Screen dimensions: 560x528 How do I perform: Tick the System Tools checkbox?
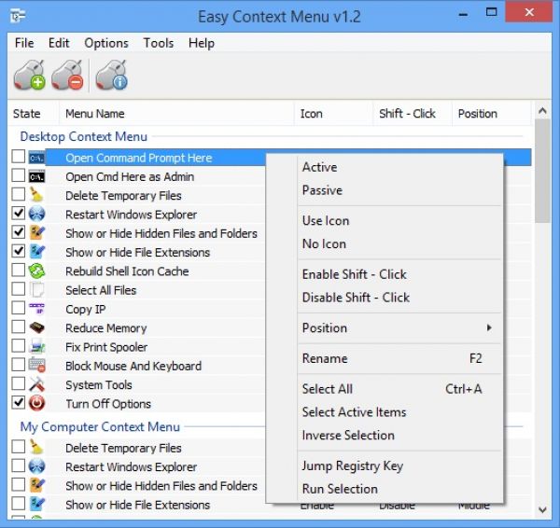(19, 383)
